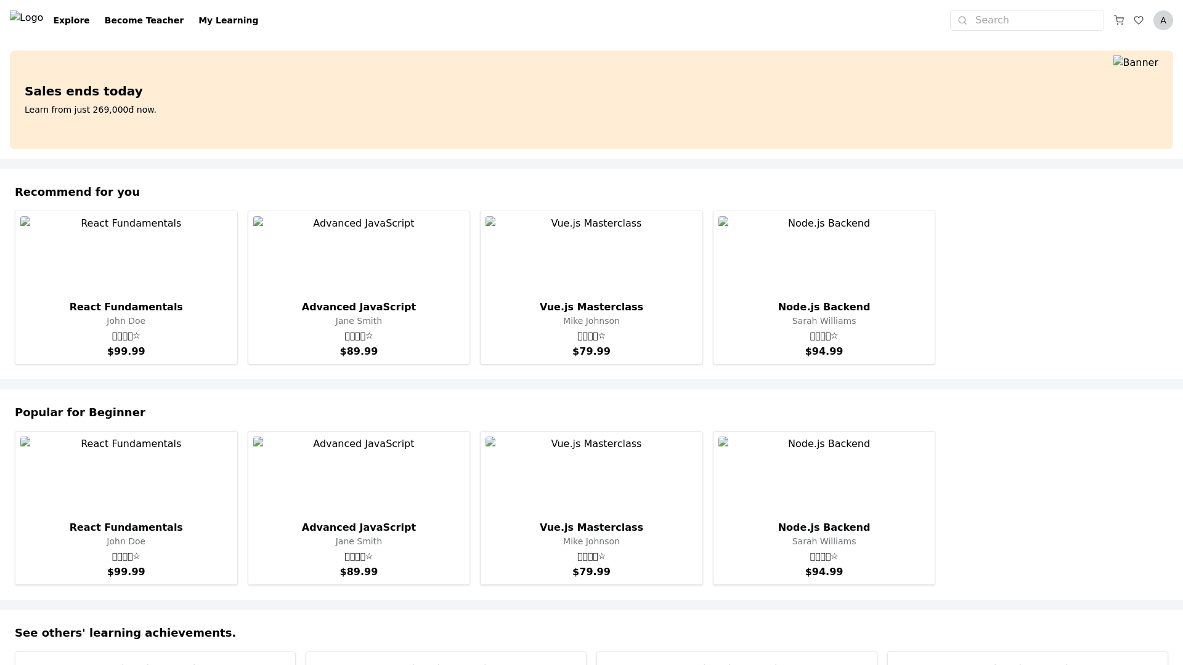Type in the Search field
Screen dimensions: 1183x665
point(1035,20)
